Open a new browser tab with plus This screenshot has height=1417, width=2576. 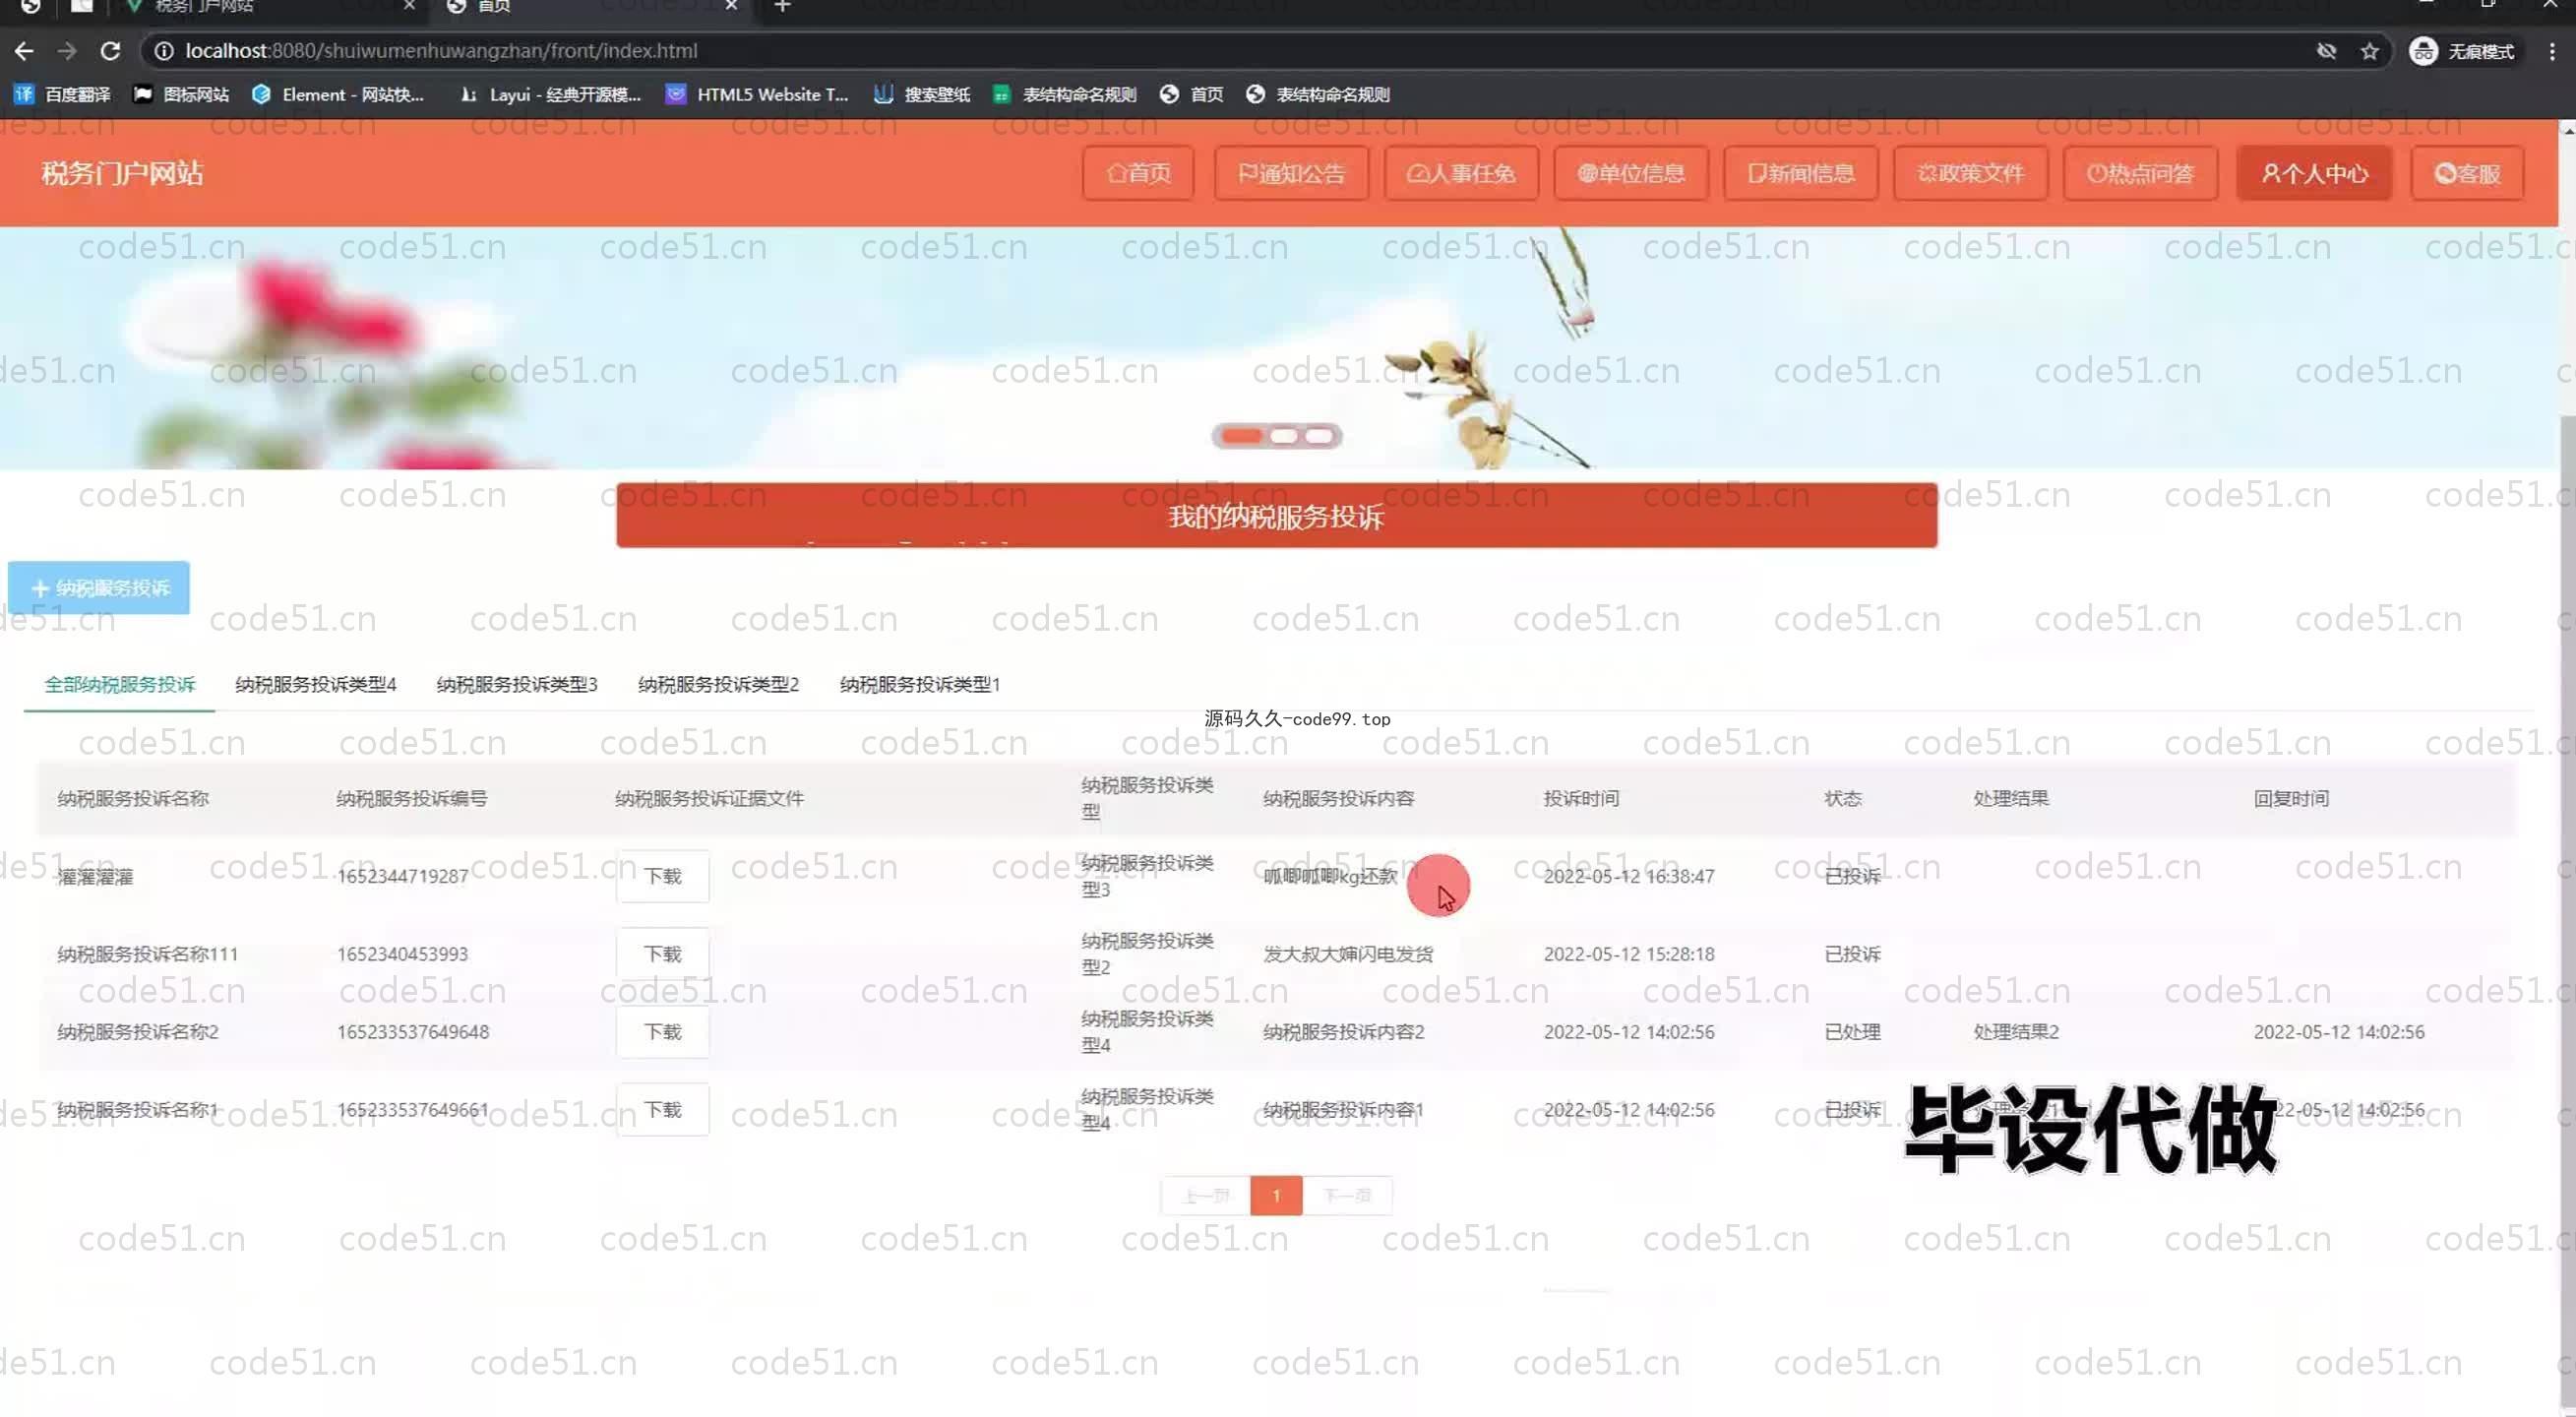click(x=783, y=6)
